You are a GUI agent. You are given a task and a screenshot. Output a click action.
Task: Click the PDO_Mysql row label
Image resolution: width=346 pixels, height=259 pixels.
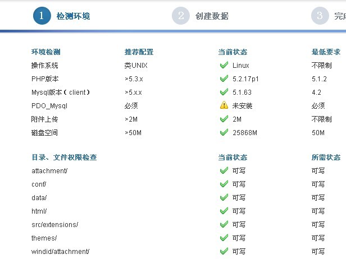(x=49, y=106)
